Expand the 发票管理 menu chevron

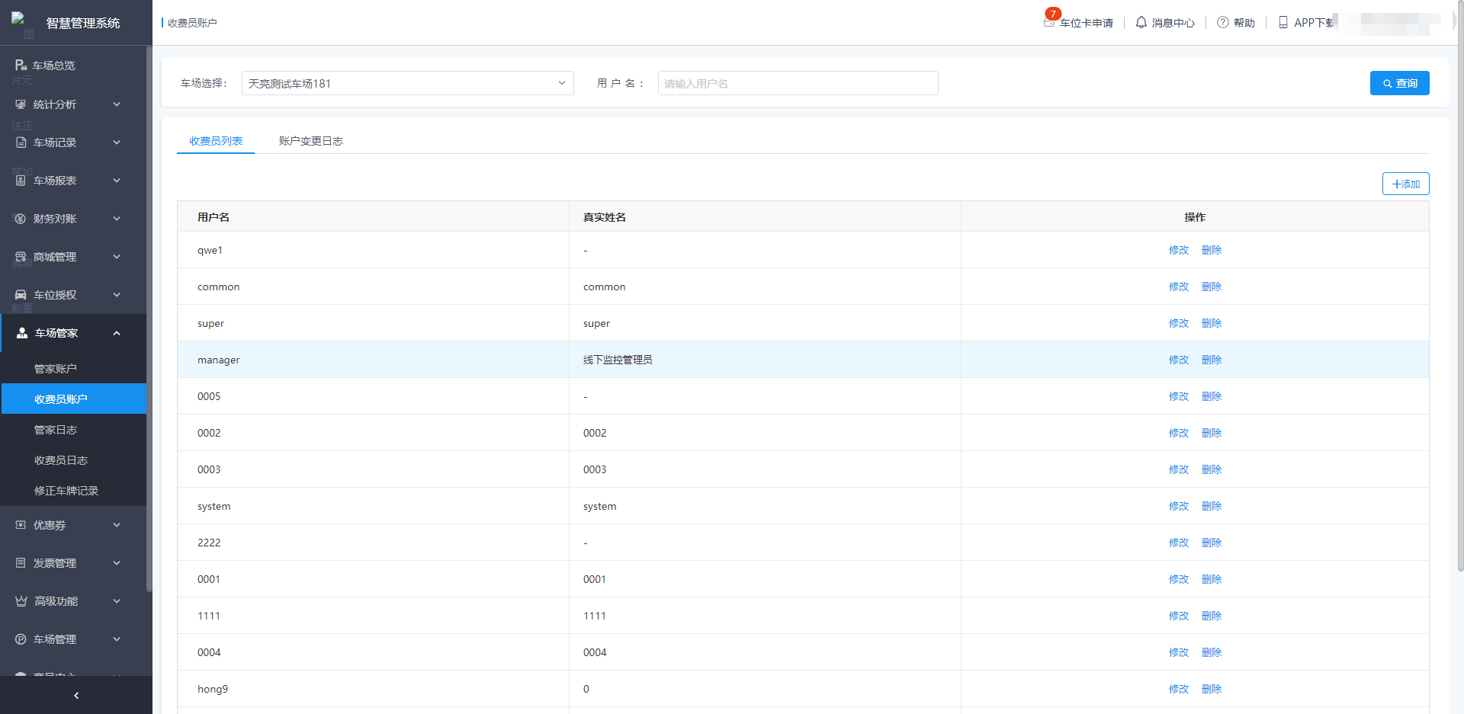click(117, 563)
